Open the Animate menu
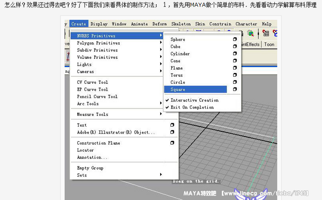The width and height of the screenshot is (322, 200). point(140,24)
